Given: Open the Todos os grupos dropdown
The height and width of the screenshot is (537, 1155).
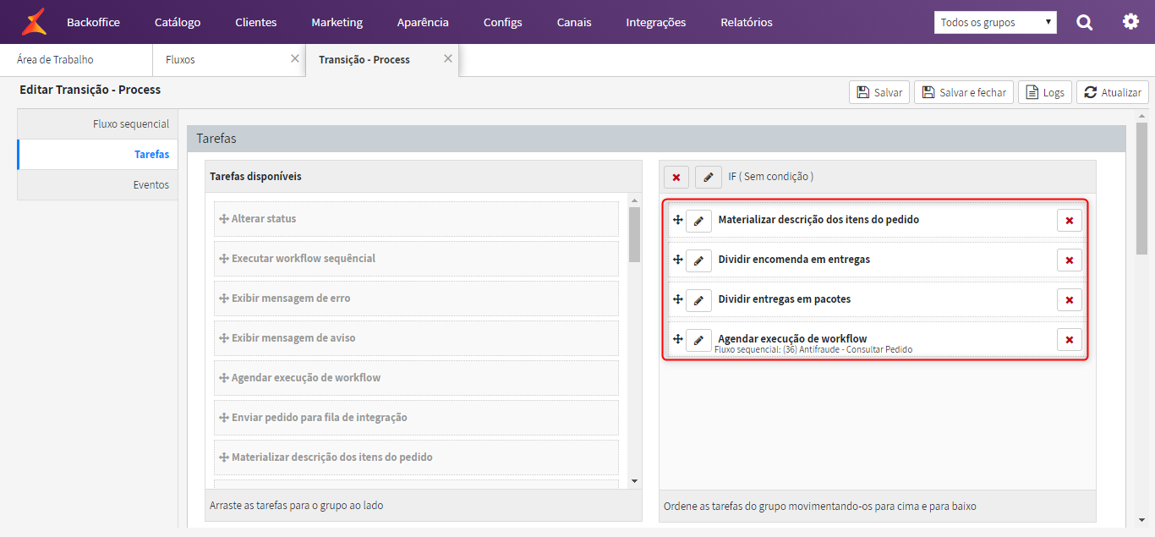Looking at the screenshot, I should tap(995, 23).
